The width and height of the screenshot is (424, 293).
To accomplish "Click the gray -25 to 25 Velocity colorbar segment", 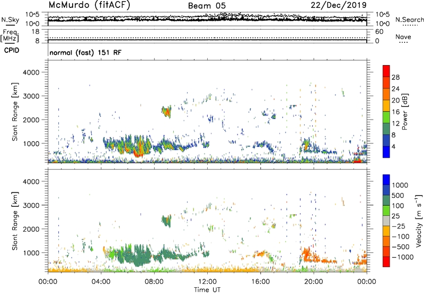I will tap(386, 221).
